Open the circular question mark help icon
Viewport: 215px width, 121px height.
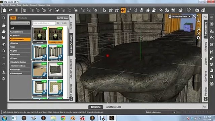click(x=16, y=10)
